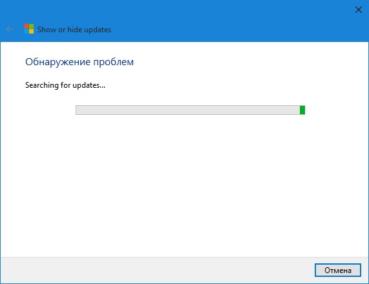Click the word 'Searching' in status text
Viewport: 369px width, 284px height.
[x=42, y=85]
